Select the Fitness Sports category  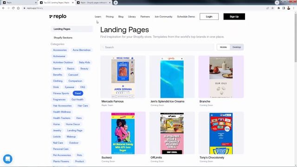pos(61,93)
